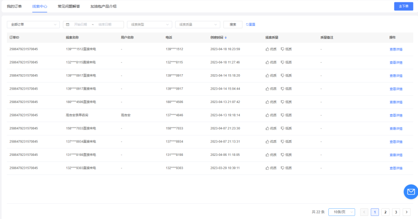Click lead name 高吉安表单咨询

(77, 115)
